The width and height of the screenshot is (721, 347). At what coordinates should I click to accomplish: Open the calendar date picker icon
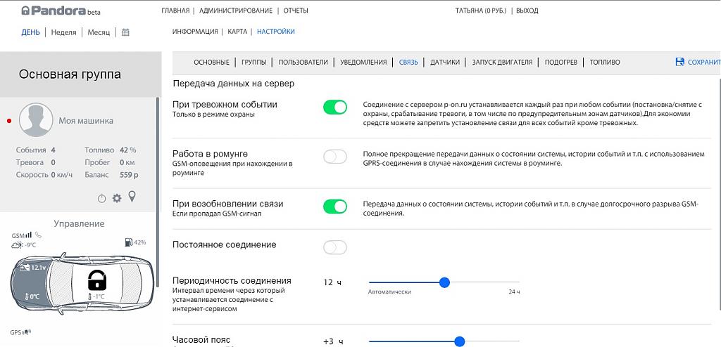(125, 32)
